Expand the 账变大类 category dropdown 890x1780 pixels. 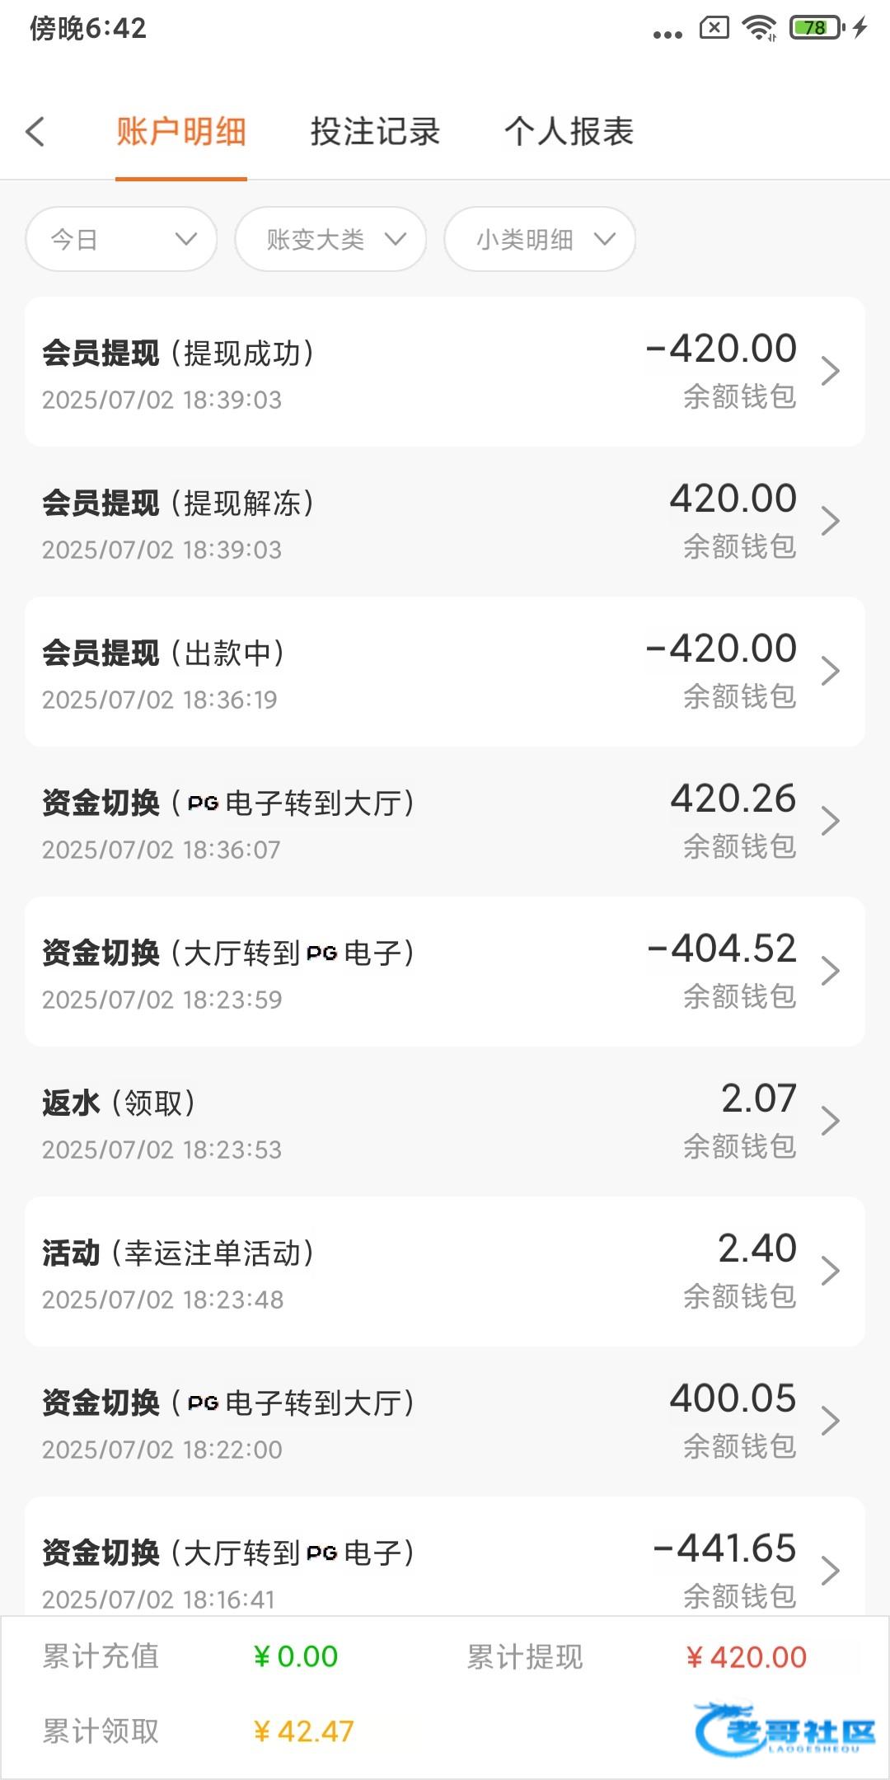[330, 239]
